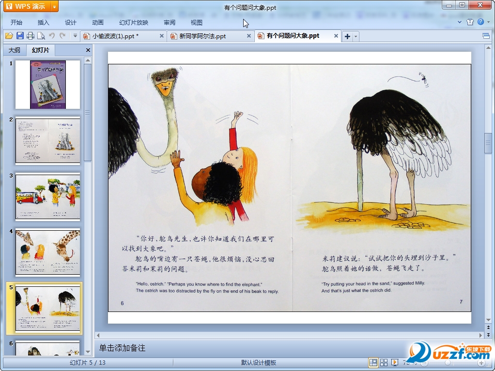Select slide 5 thumbnail with ostriches

(47, 309)
